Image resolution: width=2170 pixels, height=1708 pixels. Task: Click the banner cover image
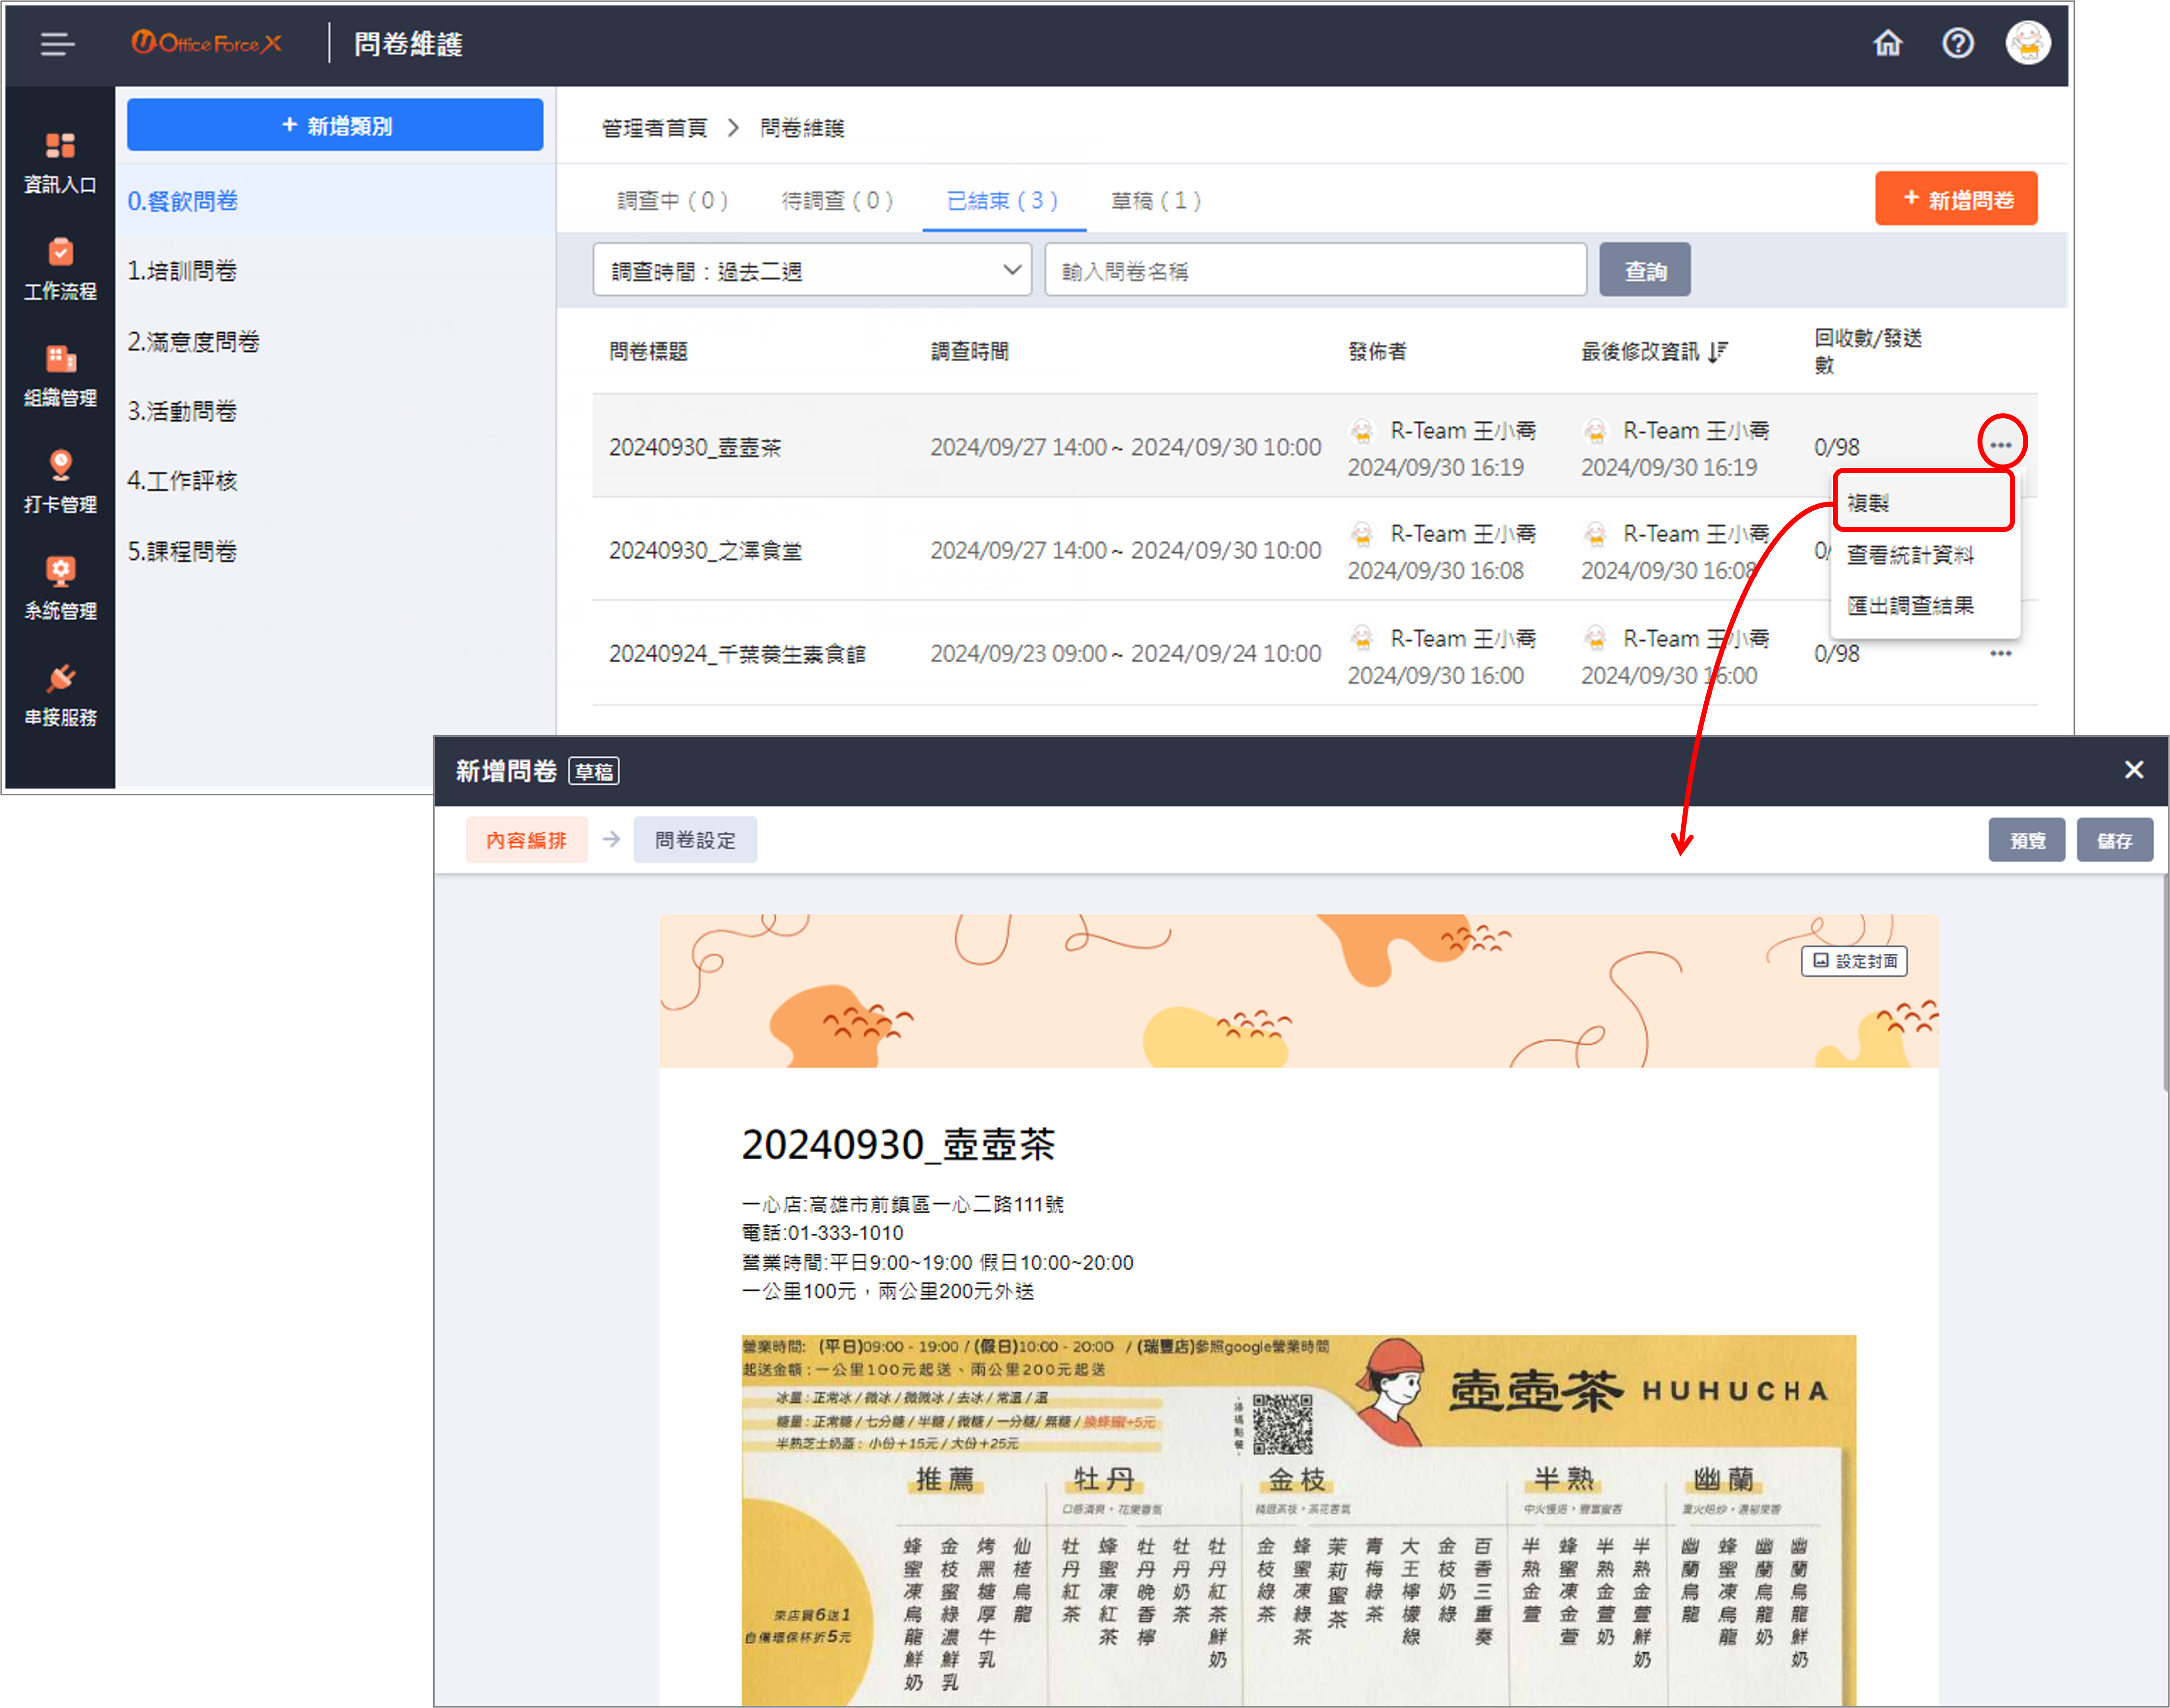(1299, 991)
